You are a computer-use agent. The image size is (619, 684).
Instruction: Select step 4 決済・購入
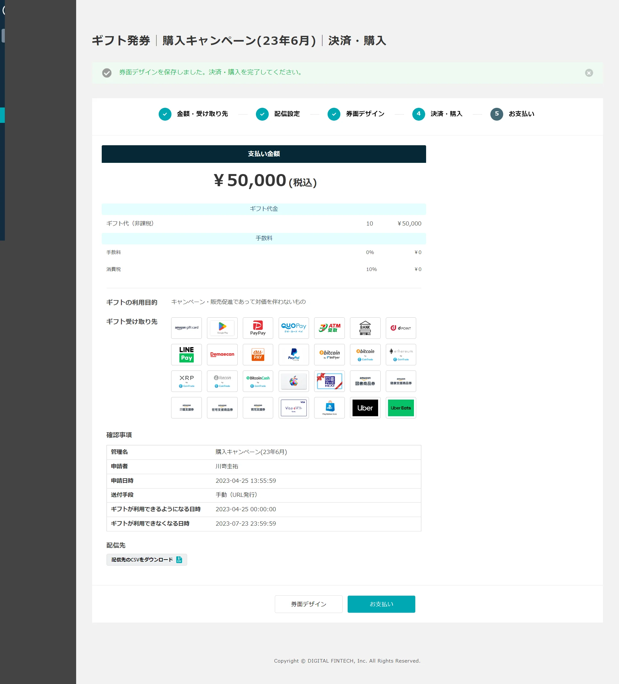[x=437, y=114]
